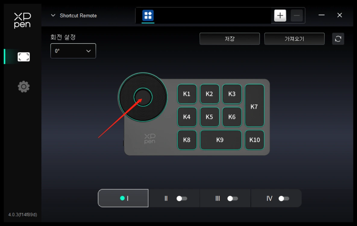Open the gear settings sidebar icon

pyautogui.click(x=24, y=86)
